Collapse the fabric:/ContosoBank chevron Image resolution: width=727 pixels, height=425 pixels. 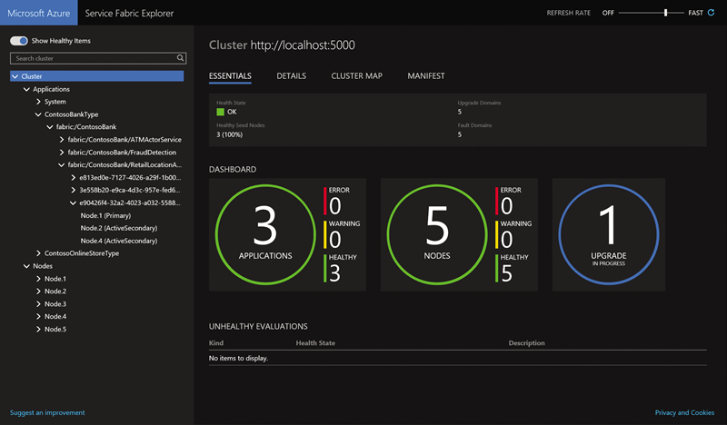[50, 127]
